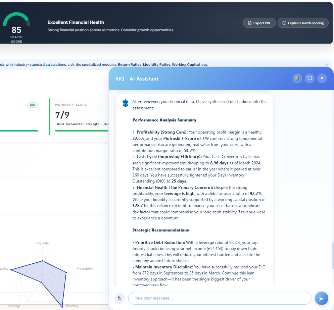Dismiss the specialized modules banner with the X

pyautogui.click(x=327, y=64)
